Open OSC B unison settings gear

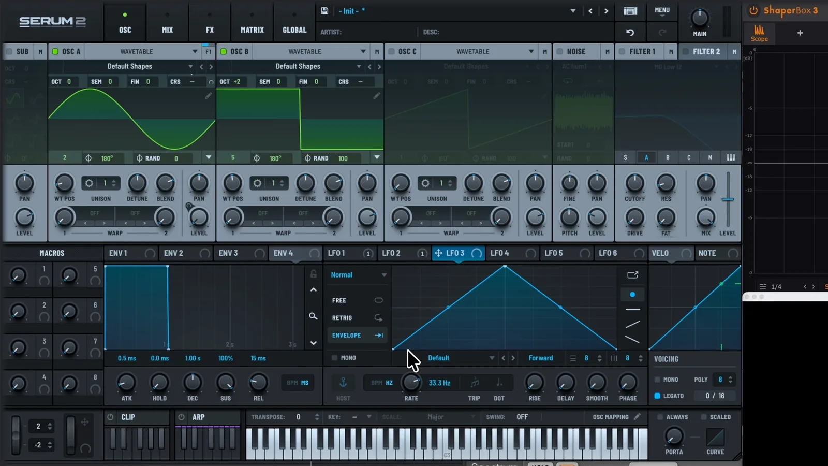(x=257, y=183)
